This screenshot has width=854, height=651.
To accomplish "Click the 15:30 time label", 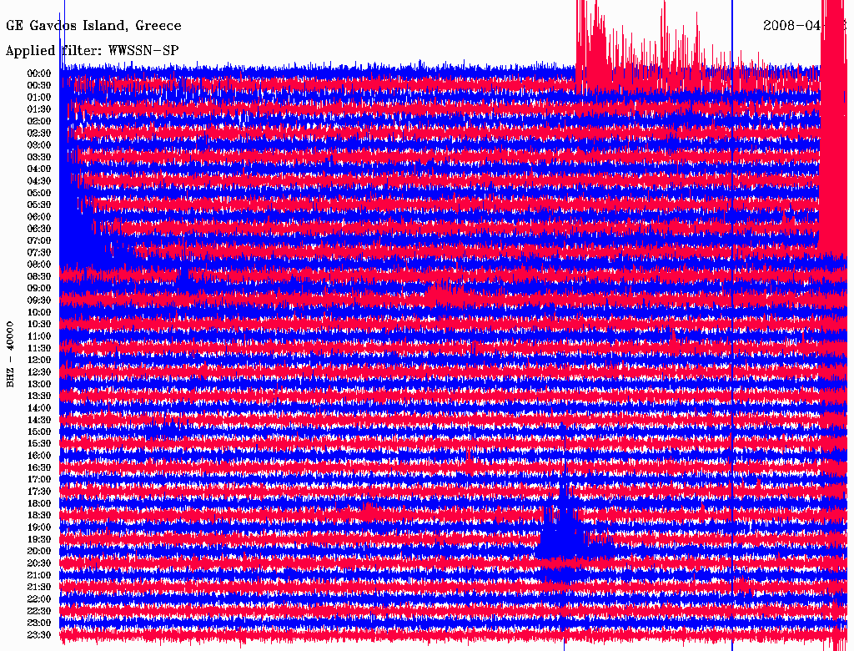I will coord(38,443).
